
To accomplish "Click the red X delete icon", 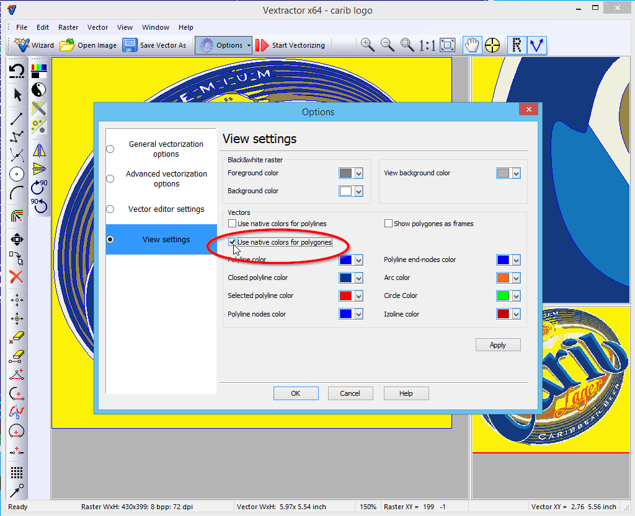I will [17, 276].
